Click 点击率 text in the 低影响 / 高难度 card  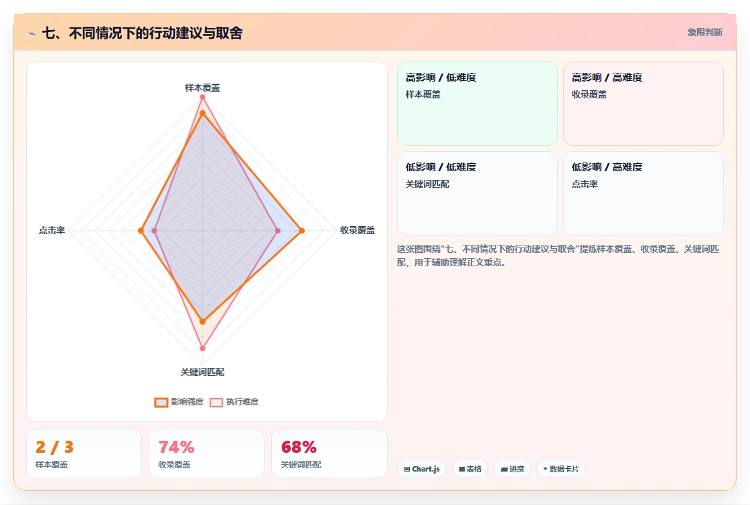point(585,184)
